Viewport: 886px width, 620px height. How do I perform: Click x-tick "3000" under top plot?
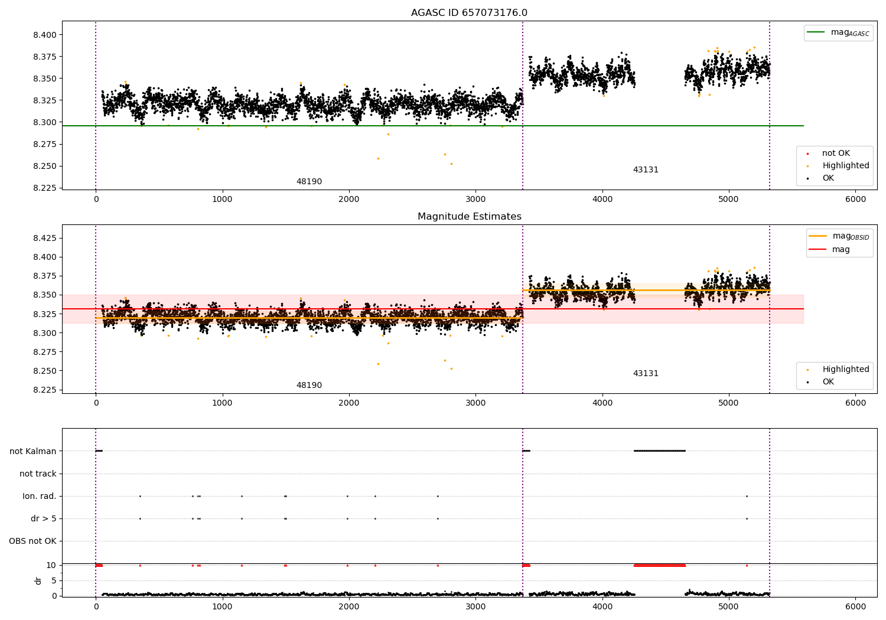click(x=475, y=200)
